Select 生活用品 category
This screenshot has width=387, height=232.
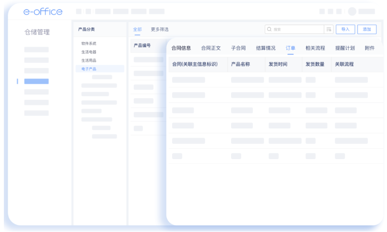pyautogui.click(x=89, y=60)
